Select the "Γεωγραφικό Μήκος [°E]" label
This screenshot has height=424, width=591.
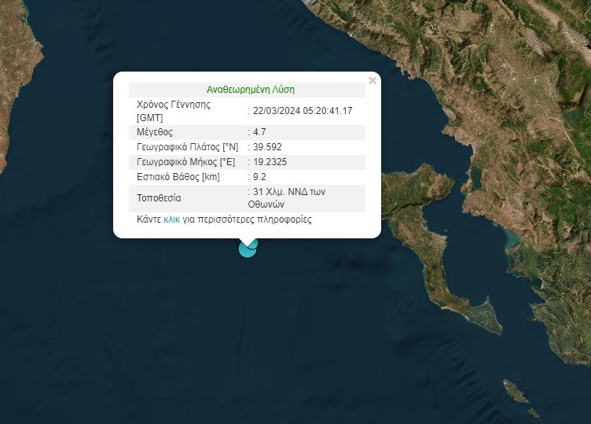185,162
